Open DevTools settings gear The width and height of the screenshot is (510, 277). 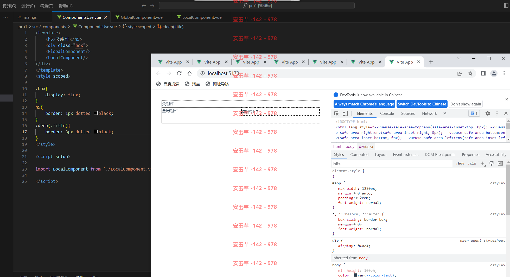coord(488,114)
